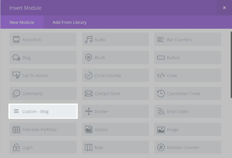232x158 pixels.
Task: Select the Number Counter hash icon
Action: point(161,147)
